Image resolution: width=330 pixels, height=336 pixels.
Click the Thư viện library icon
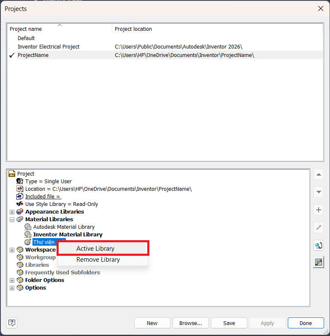(28, 242)
